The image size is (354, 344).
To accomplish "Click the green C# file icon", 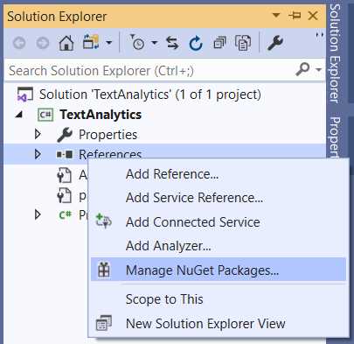I will 65,215.
